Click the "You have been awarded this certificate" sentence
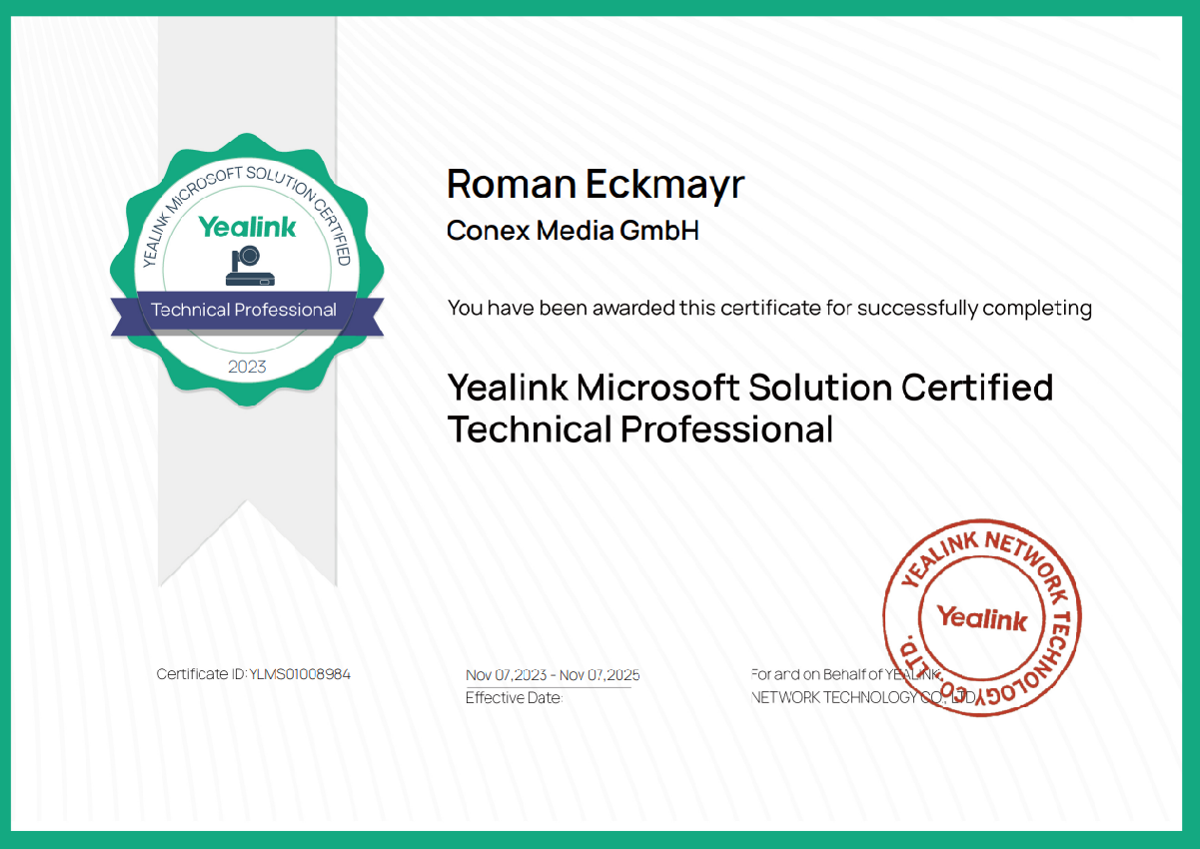This screenshot has width=1200, height=849. [769, 308]
